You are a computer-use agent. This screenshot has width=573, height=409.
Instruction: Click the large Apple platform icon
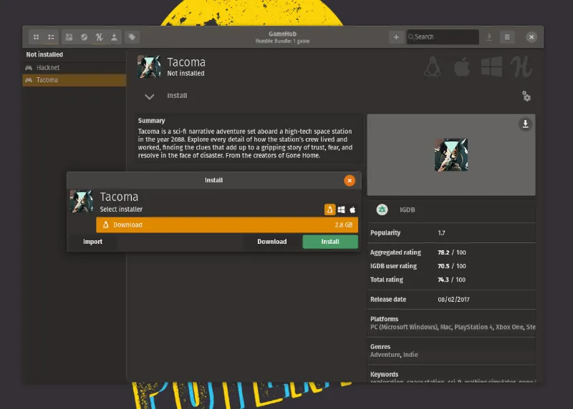(462, 66)
